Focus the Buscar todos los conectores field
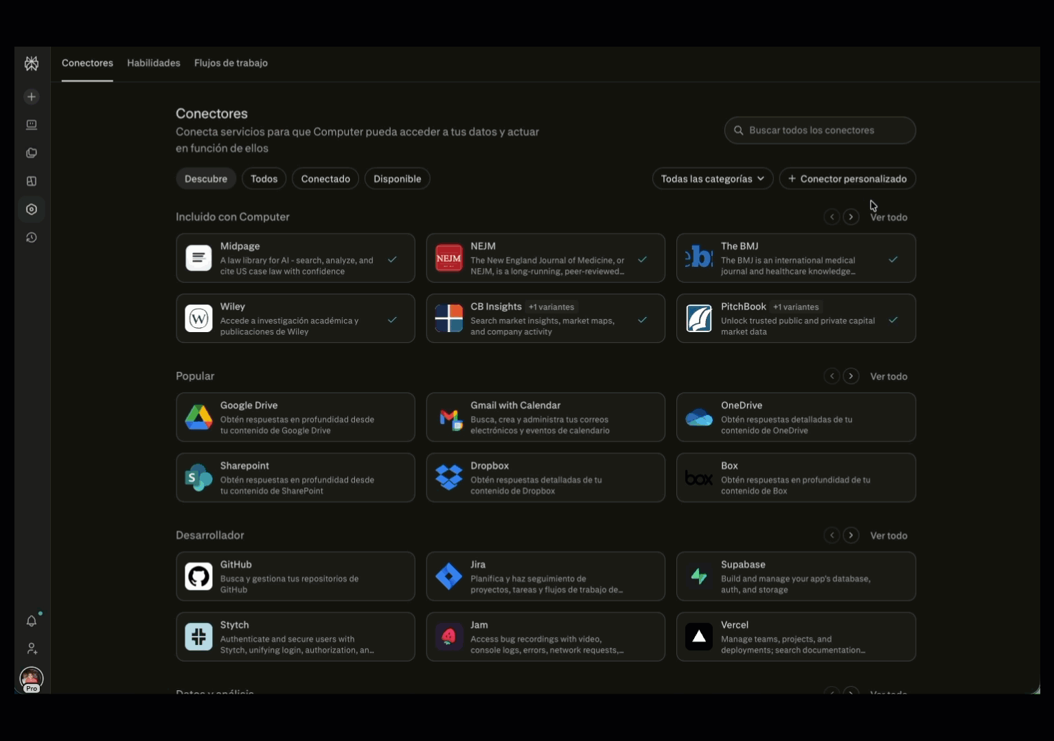This screenshot has height=741, width=1054. click(820, 130)
